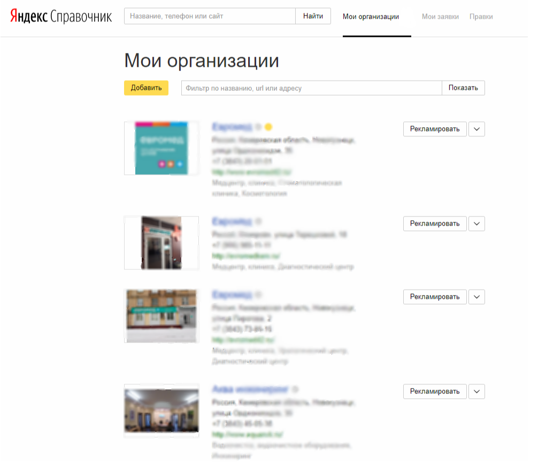This screenshot has height=465, width=546.
Task: Open the green website link of third organization
Action: [243, 340]
